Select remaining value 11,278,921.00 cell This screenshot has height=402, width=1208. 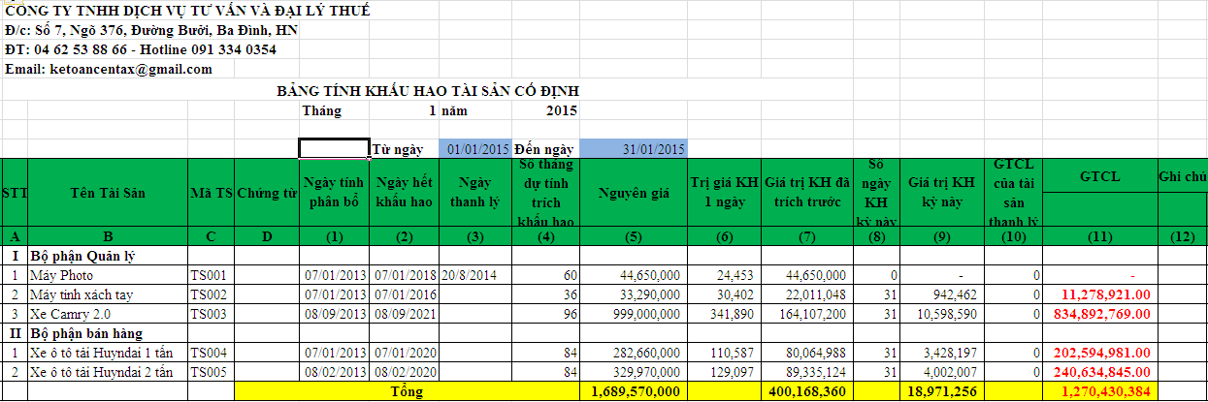[x=1100, y=294]
